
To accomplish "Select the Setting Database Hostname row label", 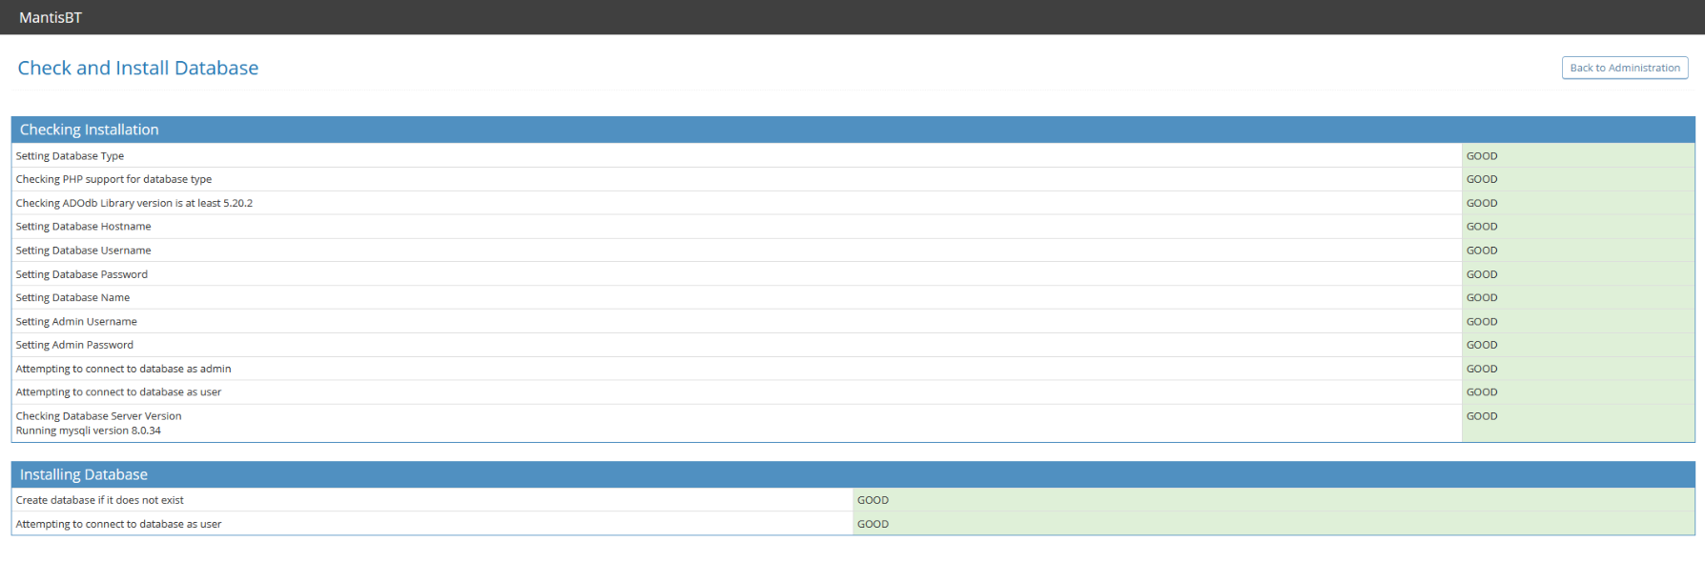I will pyautogui.click(x=83, y=227).
